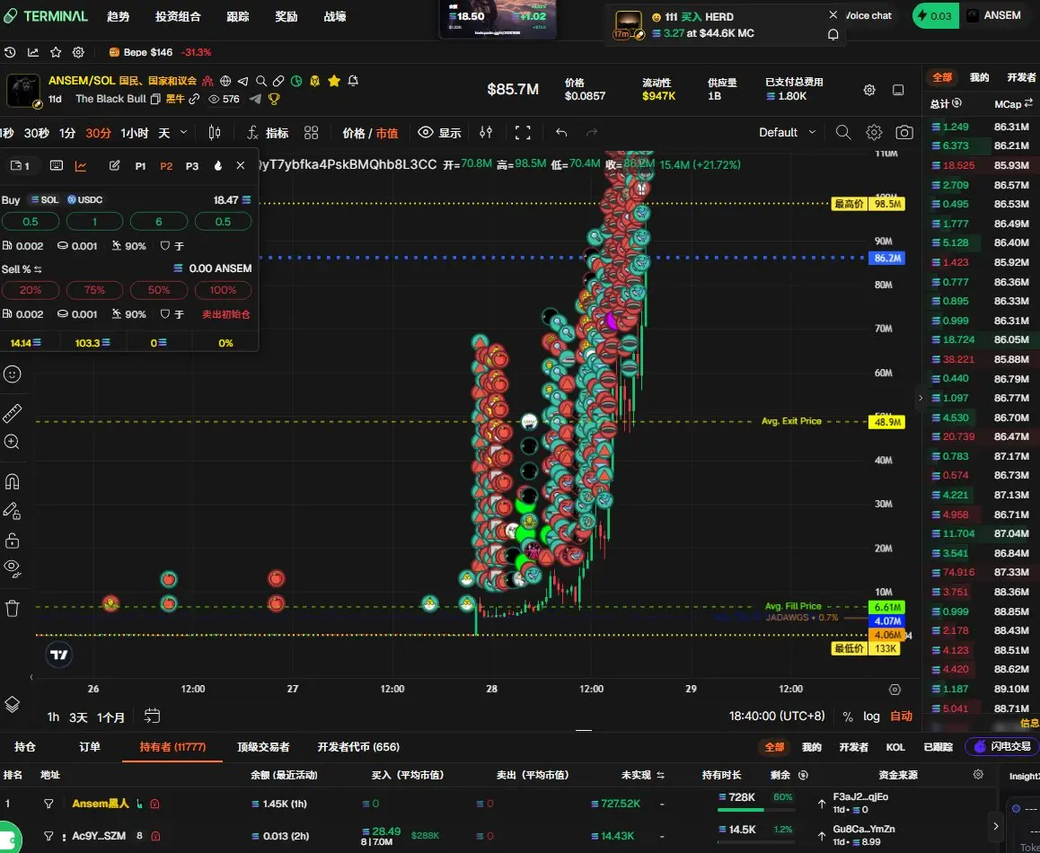Open the go-to-date calendar icon
Image resolution: width=1040 pixels, height=853 pixels.
pos(152,717)
